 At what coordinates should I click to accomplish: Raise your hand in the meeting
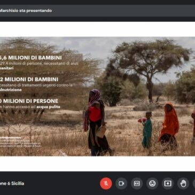183,183
